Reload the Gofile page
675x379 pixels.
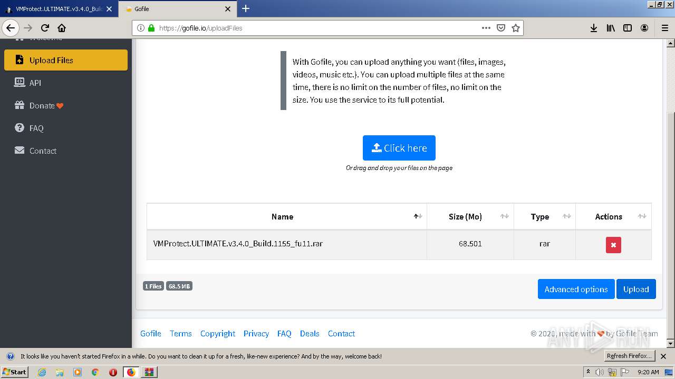point(45,28)
